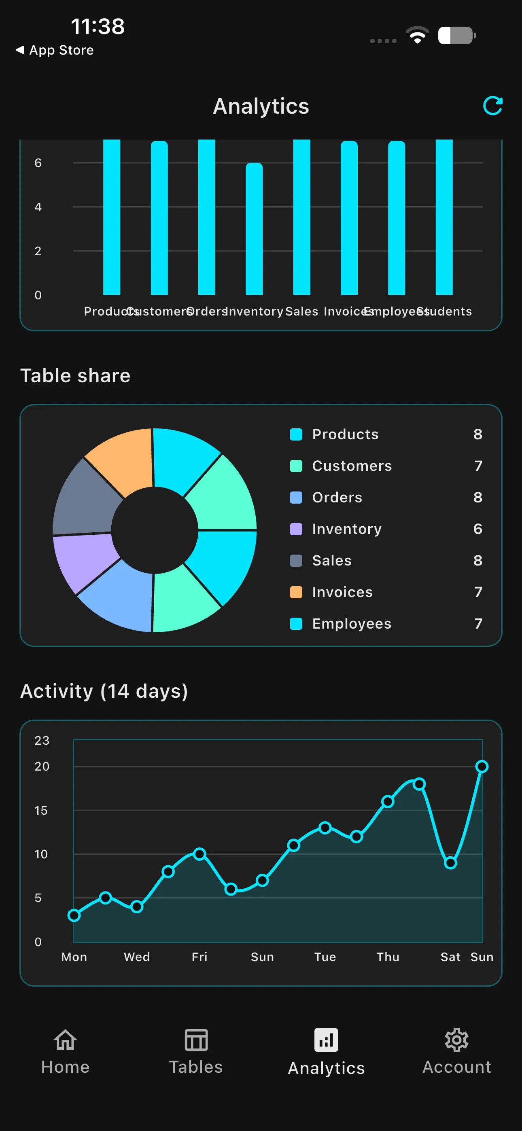This screenshot has height=1131, width=522.
Task: Select the Customers legend label
Action: [352, 466]
